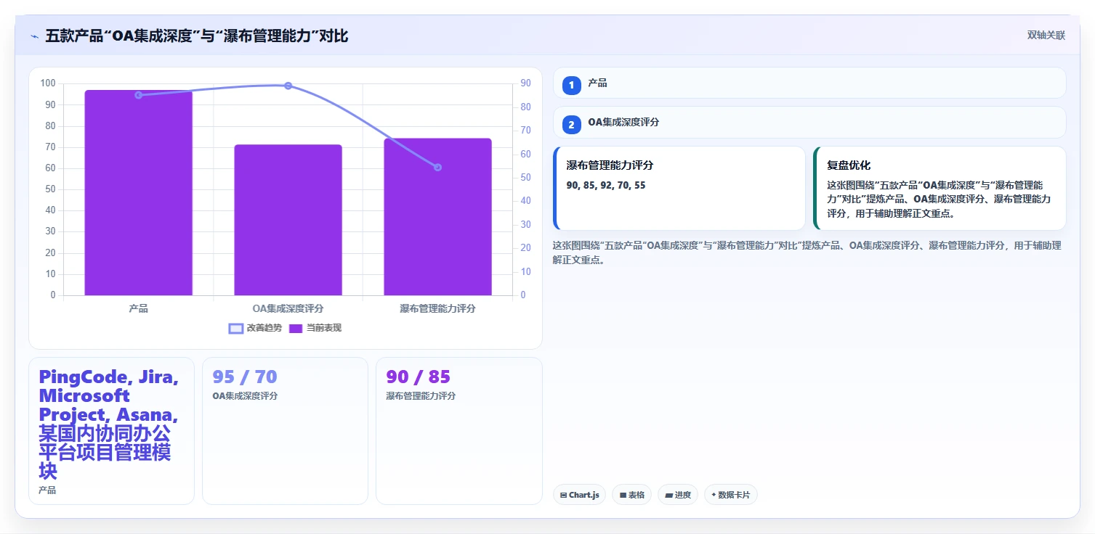Click the trend line point above OA集成深度评分 bar
The image size is (1095, 534).
pyautogui.click(x=288, y=86)
